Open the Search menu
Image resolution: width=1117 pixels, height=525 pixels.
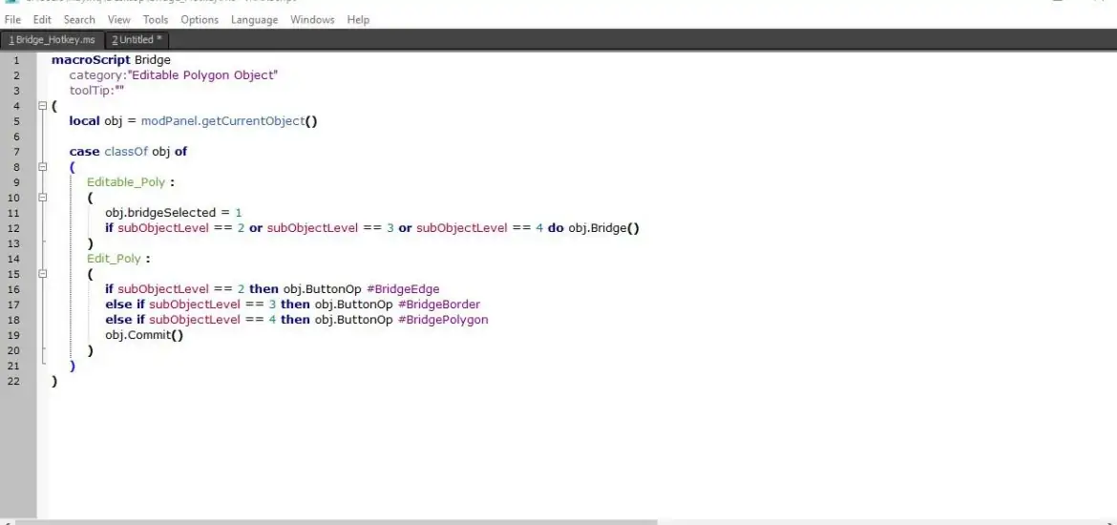coord(79,19)
